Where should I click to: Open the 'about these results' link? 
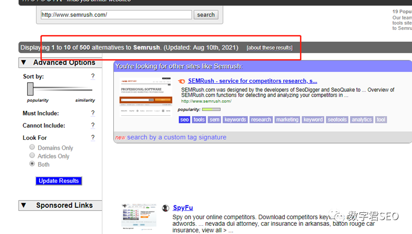pos(269,48)
